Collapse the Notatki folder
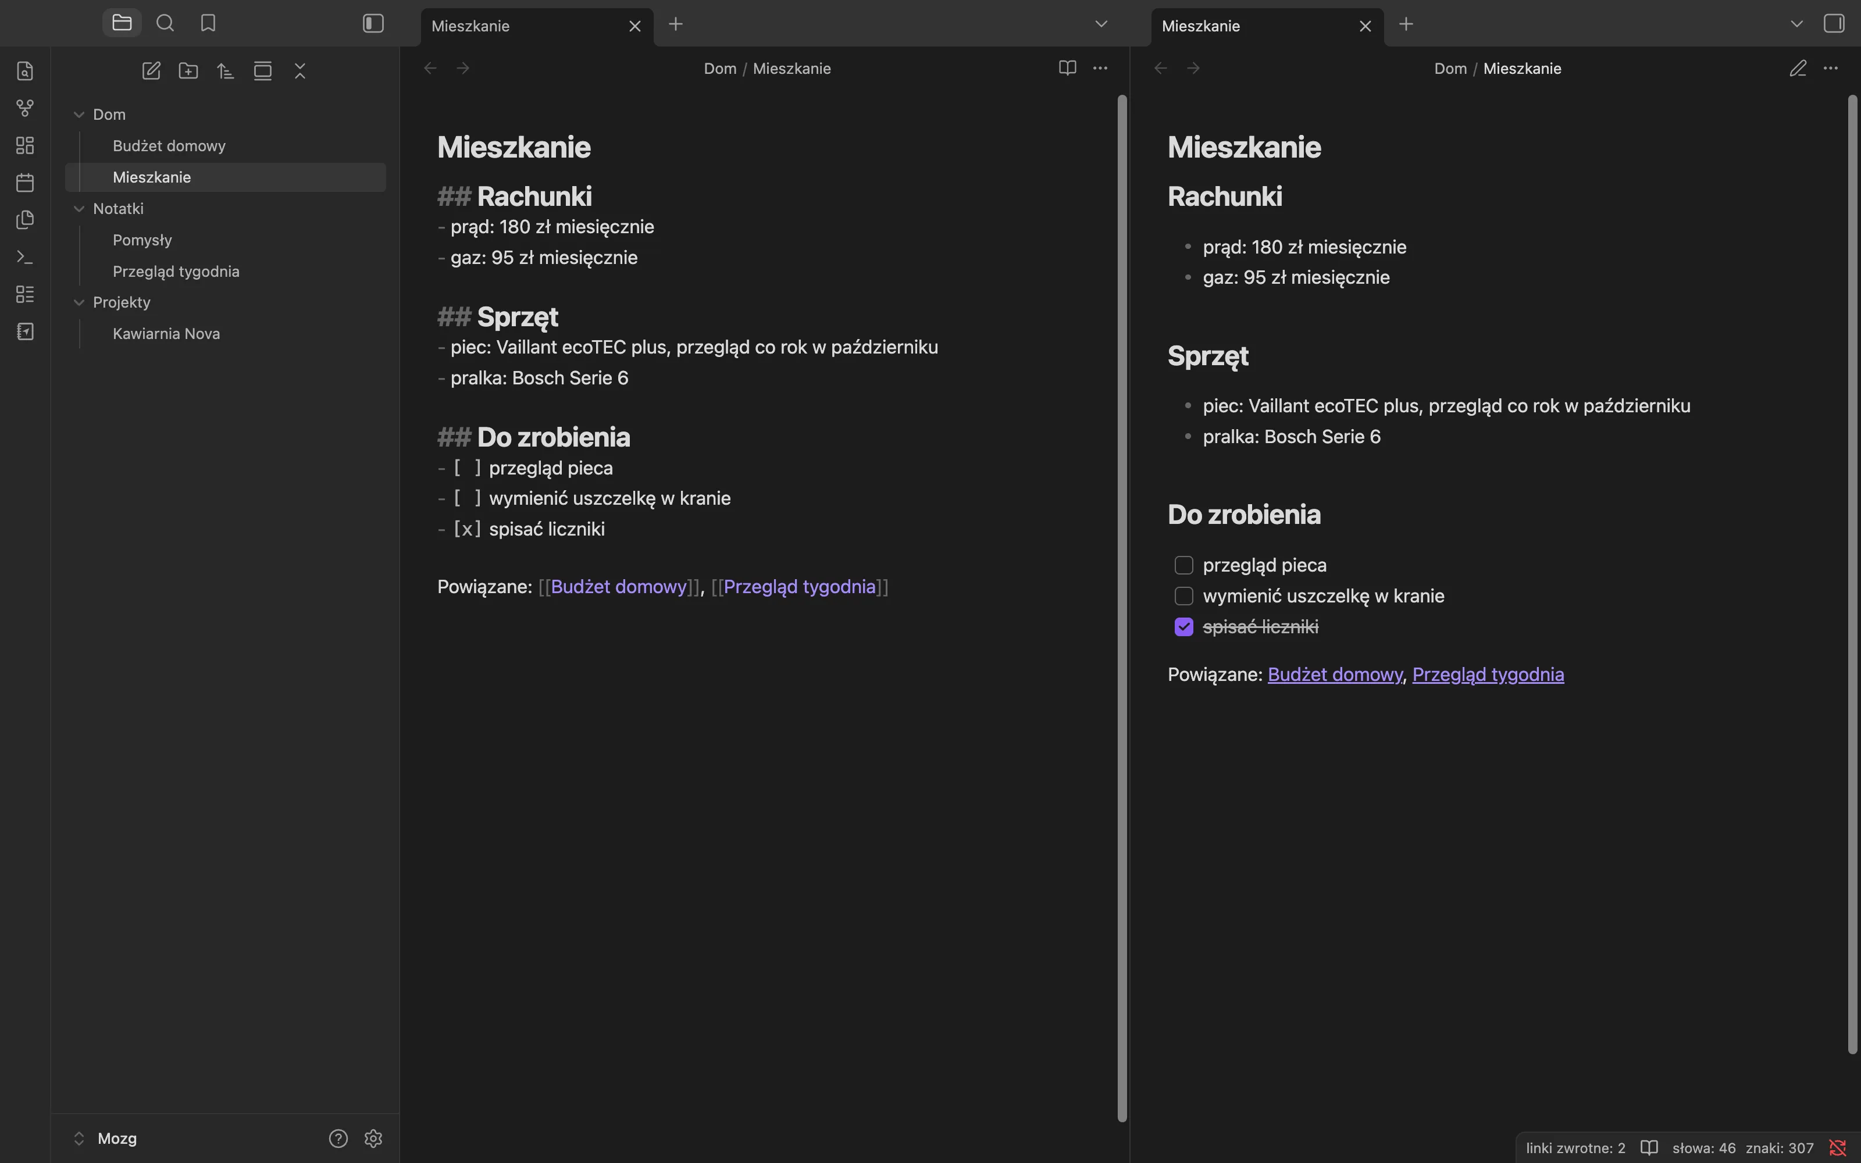The width and height of the screenshot is (1861, 1163). pyautogui.click(x=79, y=208)
